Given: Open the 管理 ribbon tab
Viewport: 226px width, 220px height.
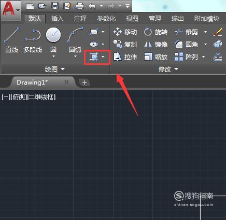Looking at the screenshot, I should tap(155, 19).
